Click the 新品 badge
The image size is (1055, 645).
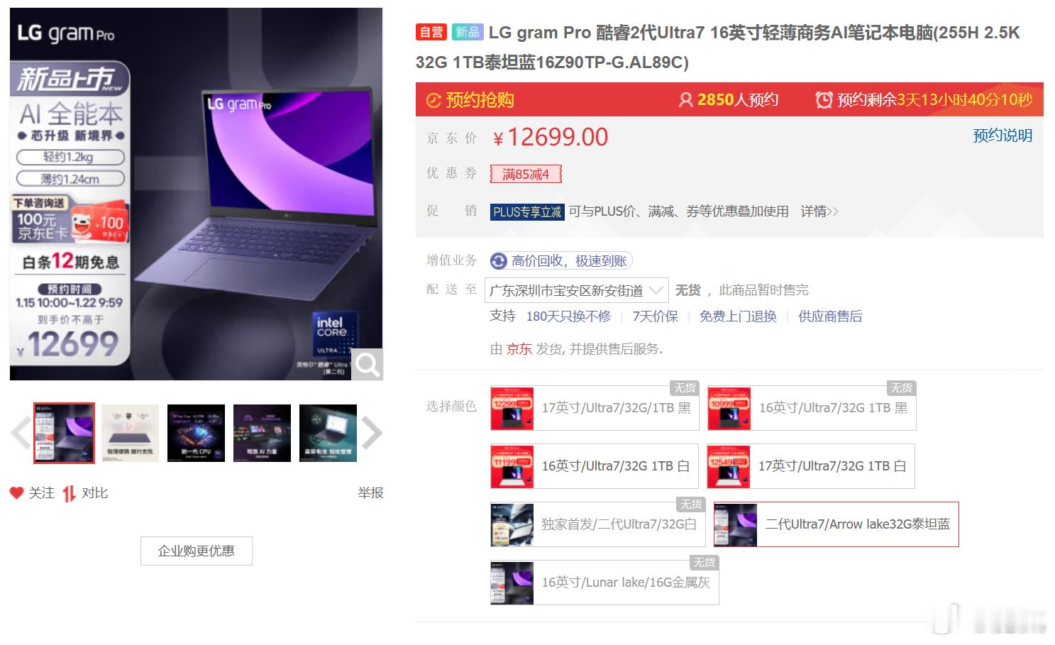tap(468, 32)
